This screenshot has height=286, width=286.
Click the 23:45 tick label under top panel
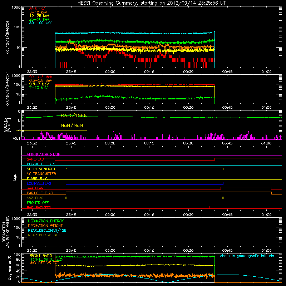tap(71, 72)
